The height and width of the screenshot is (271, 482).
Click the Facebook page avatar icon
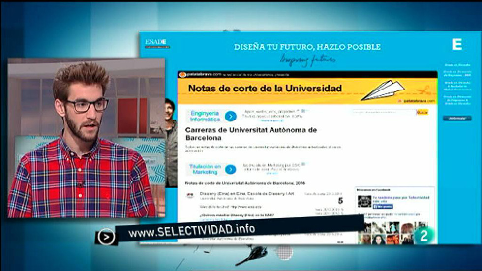click(x=364, y=201)
